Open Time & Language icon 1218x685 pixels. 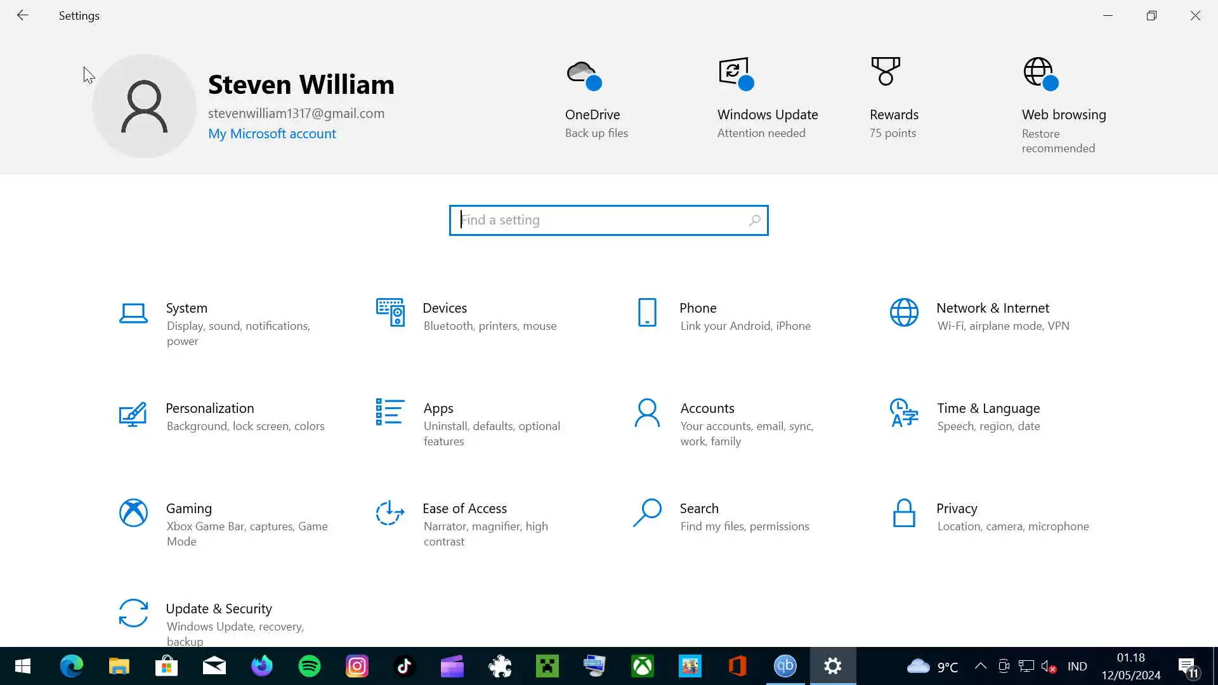pyautogui.click(x=904, y=412)
